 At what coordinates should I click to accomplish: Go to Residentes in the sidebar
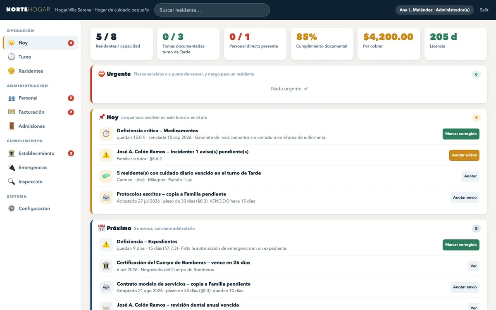(x=41, y=71)
